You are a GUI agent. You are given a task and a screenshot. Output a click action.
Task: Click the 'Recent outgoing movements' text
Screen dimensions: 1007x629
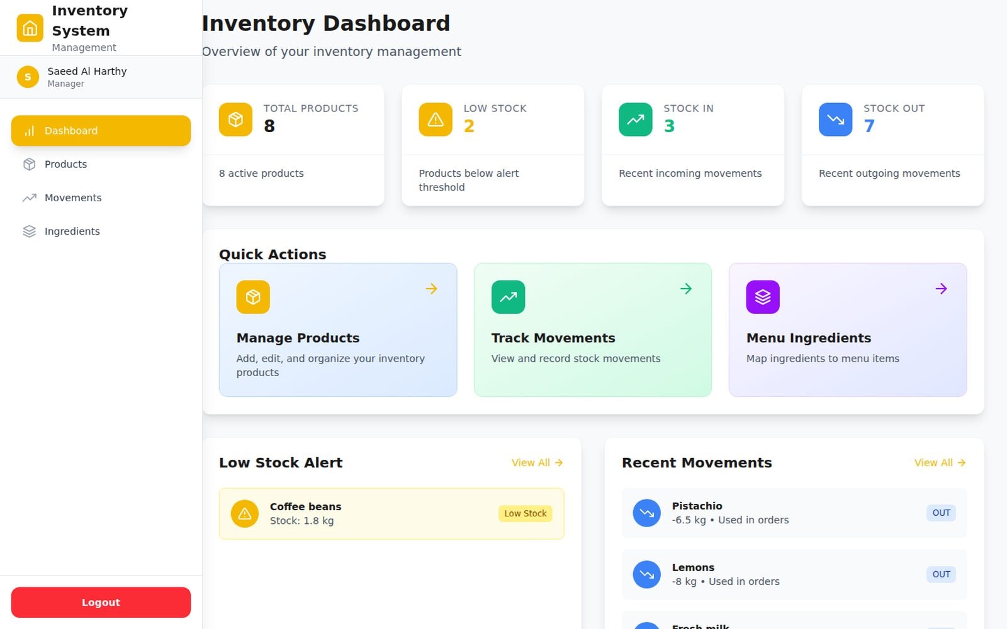[889, 174]
